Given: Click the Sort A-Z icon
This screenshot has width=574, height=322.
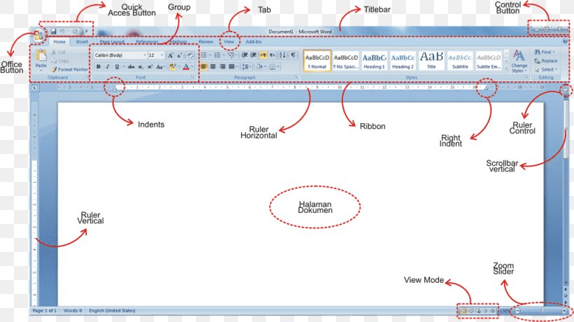Looking at the screenshot, I should click(x=282, y=55).
